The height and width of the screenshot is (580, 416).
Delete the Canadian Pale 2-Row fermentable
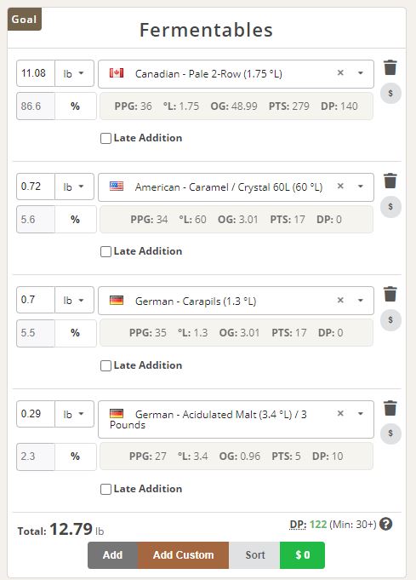(x=390, y=67)
